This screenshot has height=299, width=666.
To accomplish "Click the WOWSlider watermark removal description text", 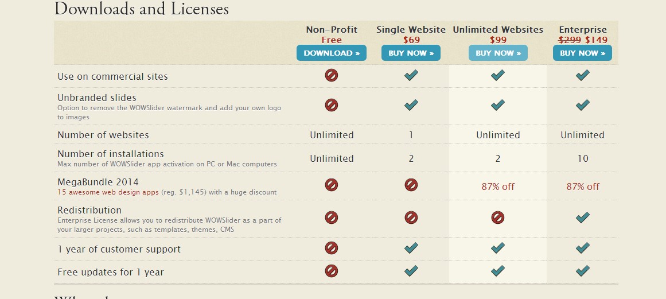I will (169, 112).
